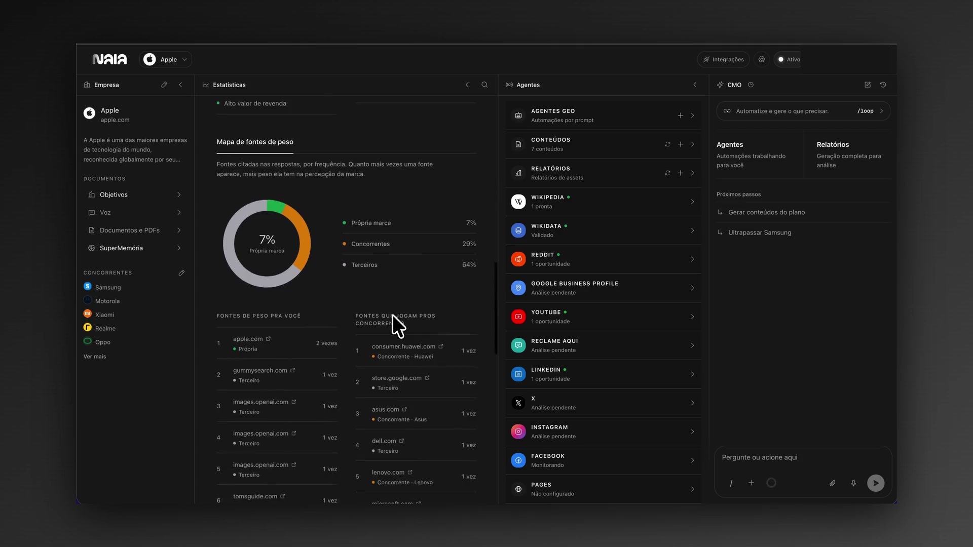
Task: Open lenovo.com external link icon
Action: (x=410, y=472)
